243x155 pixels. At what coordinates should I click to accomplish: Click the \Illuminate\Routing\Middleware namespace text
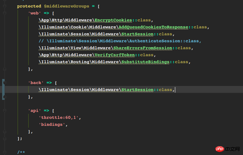click(x=80, y=62)
